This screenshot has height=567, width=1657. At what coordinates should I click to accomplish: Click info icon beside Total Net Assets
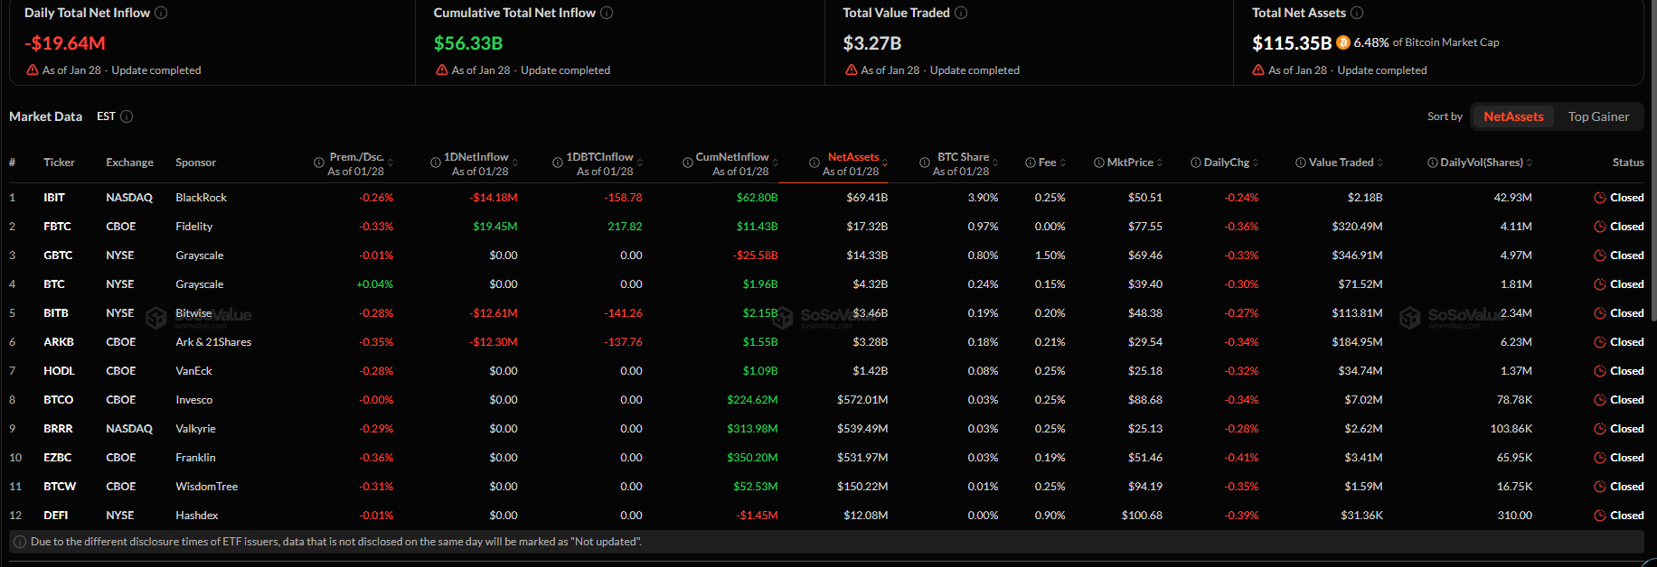click(1357, 13)
